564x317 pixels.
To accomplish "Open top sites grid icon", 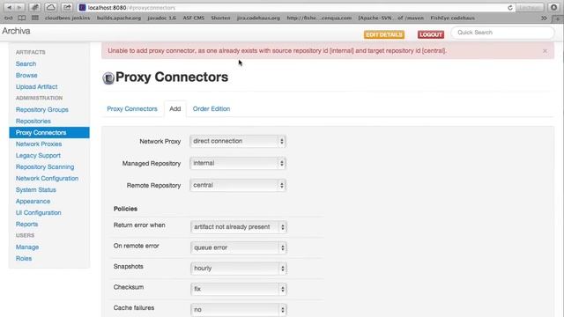I will tap(35, 18).
